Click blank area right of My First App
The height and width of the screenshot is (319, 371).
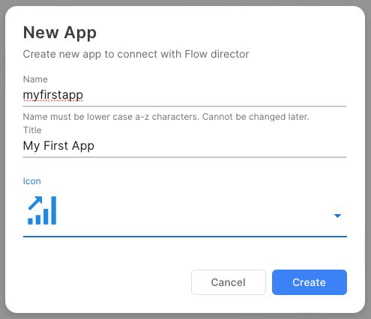click(220, 147)
